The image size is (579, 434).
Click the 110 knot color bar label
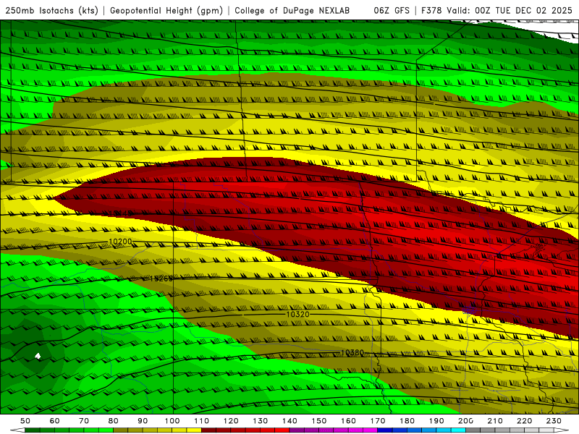201,421
